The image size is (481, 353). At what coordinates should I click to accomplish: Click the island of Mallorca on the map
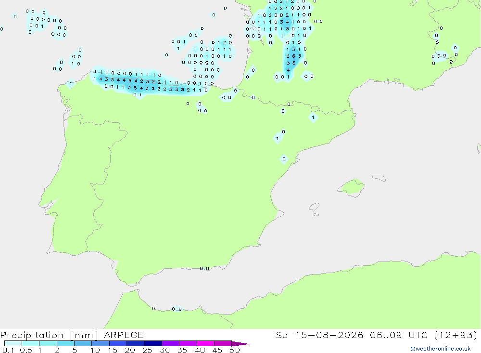[352, 187]
